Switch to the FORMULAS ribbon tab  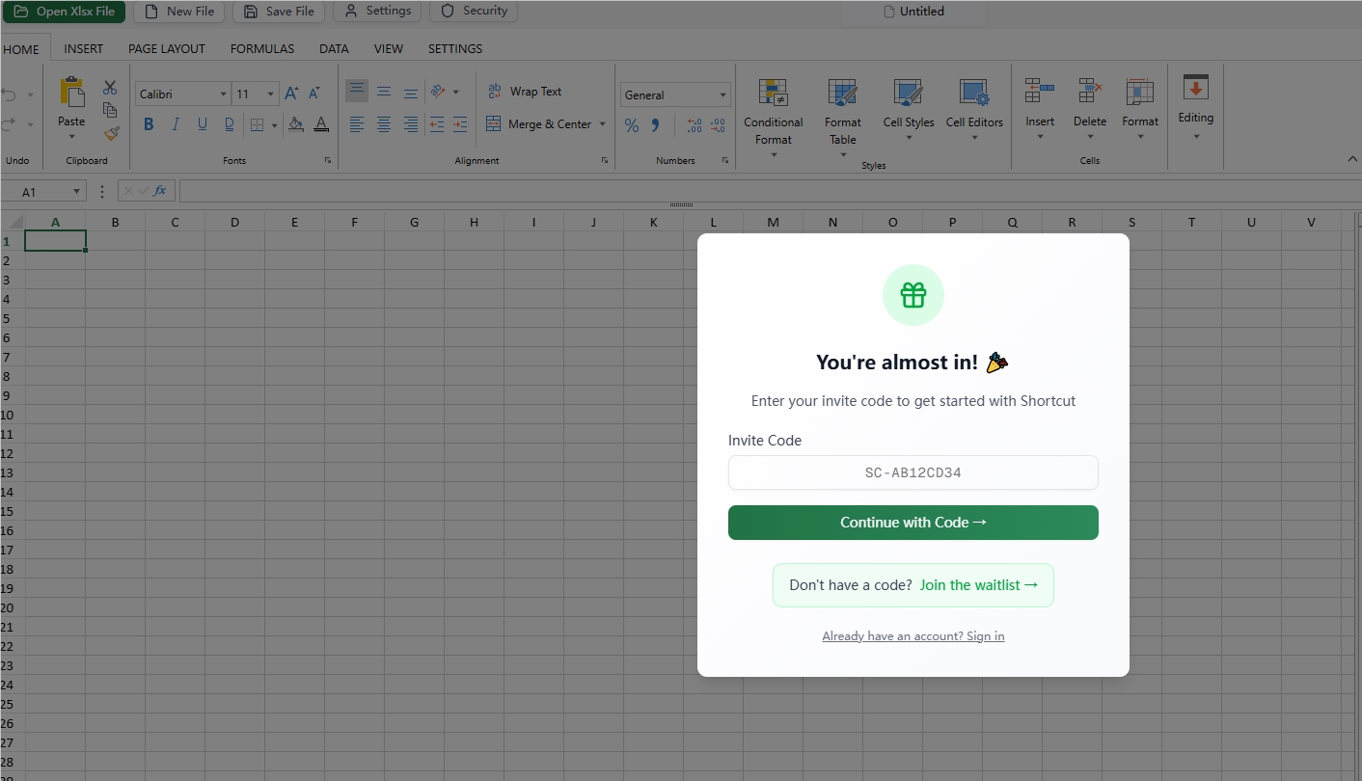click(x=261, y=48)
